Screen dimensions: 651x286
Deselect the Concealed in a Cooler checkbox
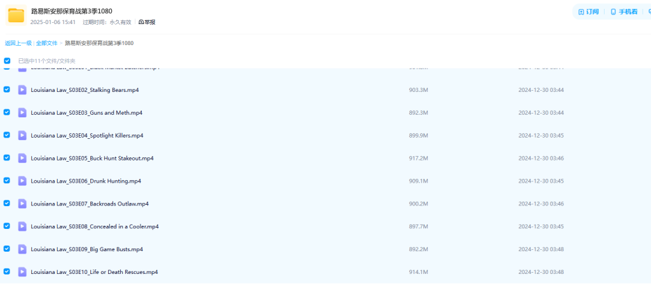click(7, 226)
